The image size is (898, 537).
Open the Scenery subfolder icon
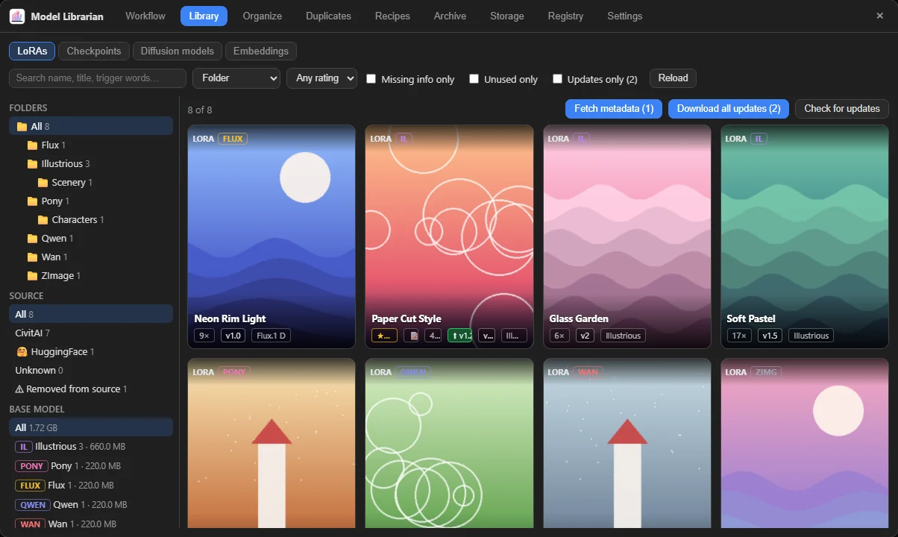(x=43, y=183)
